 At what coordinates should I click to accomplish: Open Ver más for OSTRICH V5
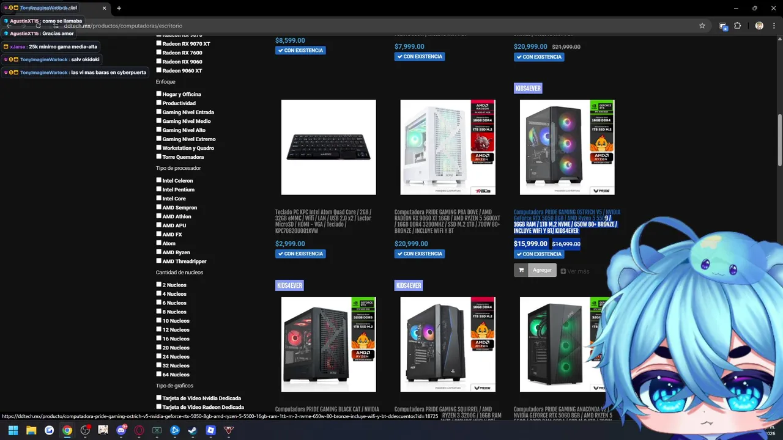coord(575,271)
